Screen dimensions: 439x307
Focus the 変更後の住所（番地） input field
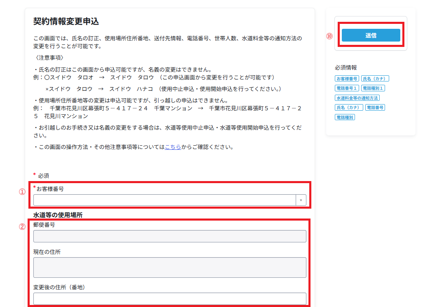coord(170,298)
